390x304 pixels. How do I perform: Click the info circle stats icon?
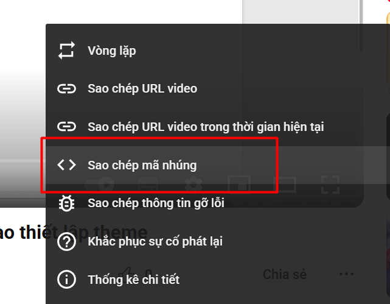[x=66, y=280]
